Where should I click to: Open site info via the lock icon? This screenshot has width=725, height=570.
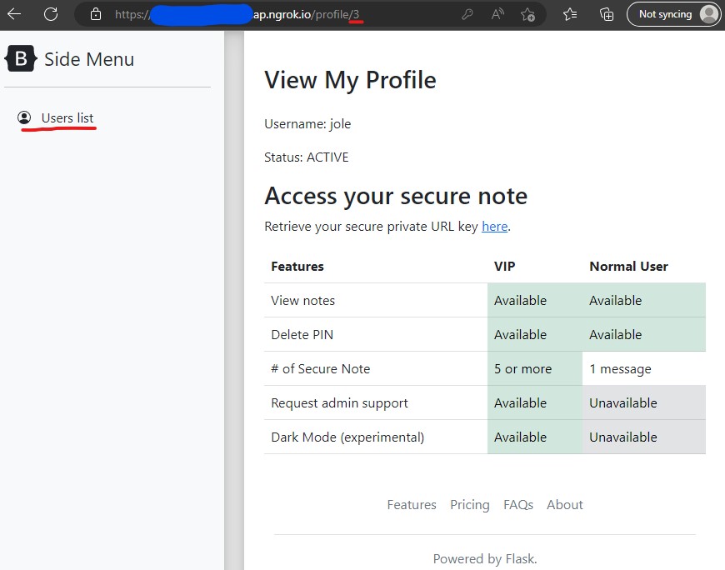[x=96, y=14]
